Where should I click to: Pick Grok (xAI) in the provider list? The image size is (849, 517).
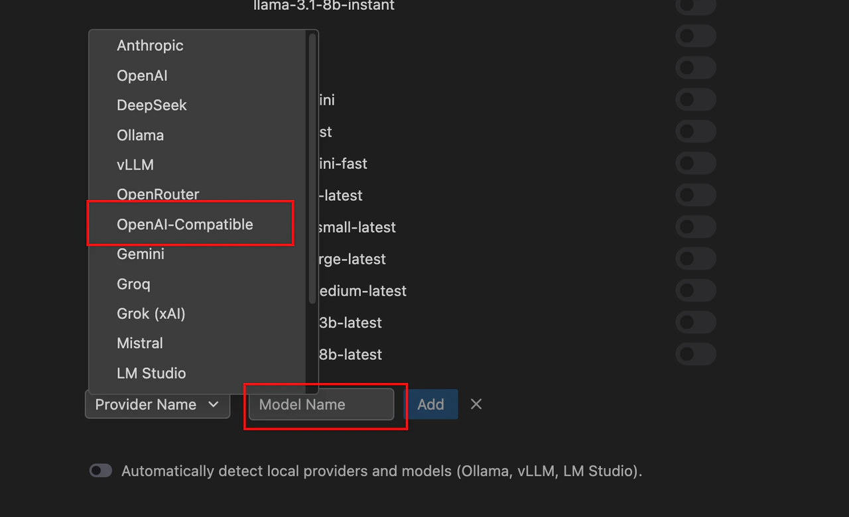point(198,314)
